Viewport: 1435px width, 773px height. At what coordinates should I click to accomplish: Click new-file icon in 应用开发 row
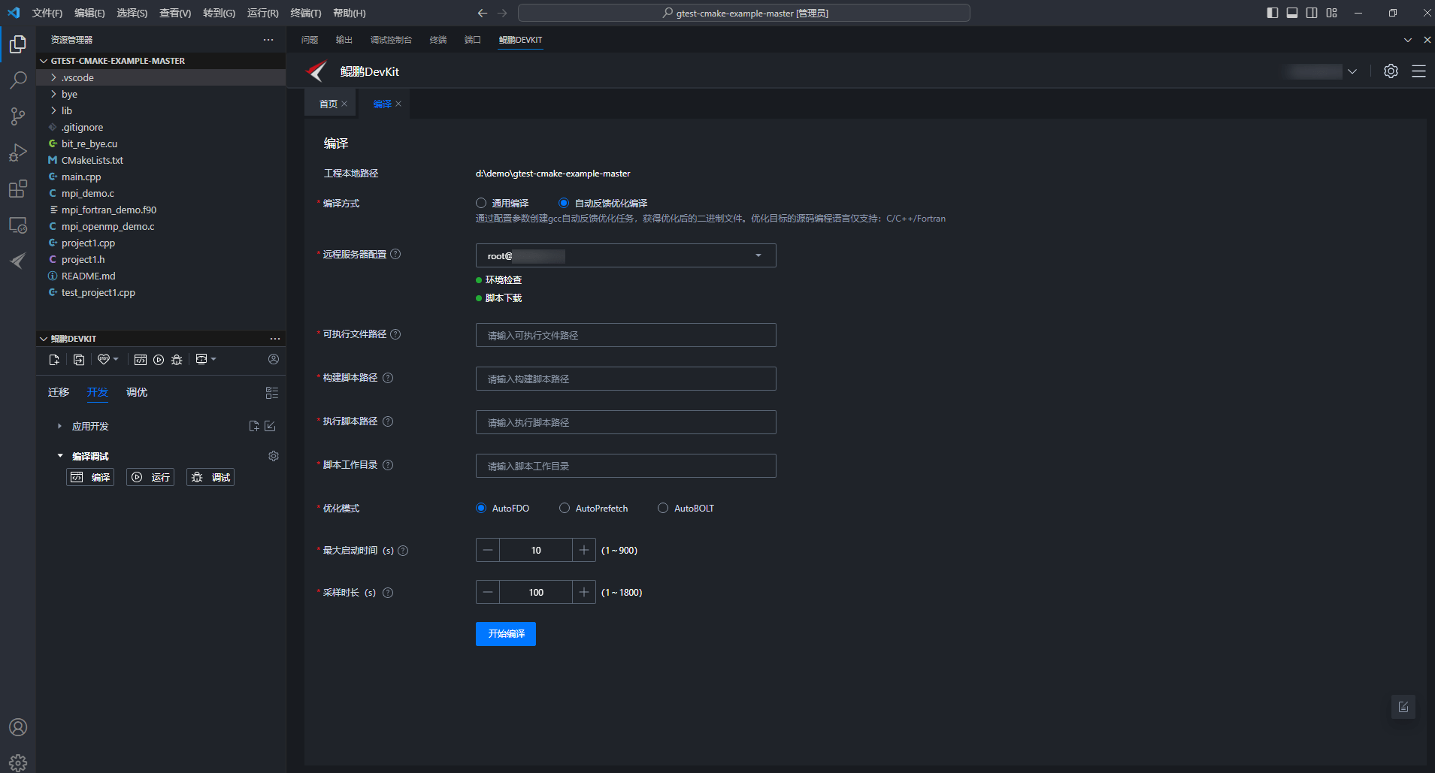tap(254, 426)
